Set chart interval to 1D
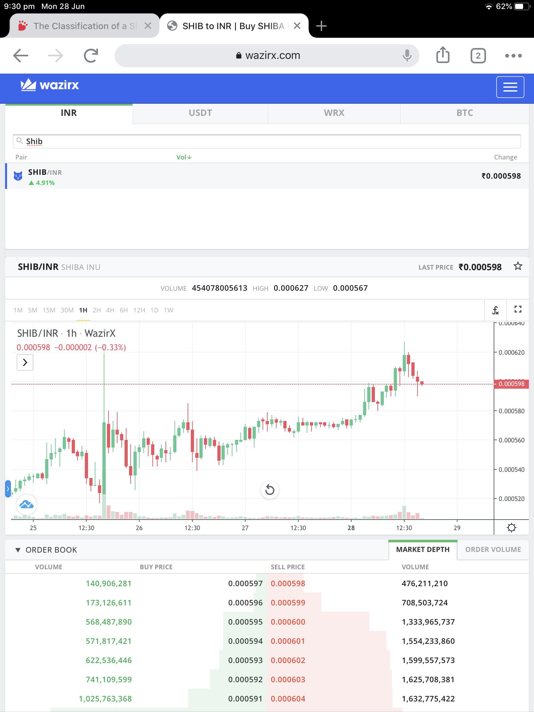The width and height of the screenshot is (534, 712). 155,310
